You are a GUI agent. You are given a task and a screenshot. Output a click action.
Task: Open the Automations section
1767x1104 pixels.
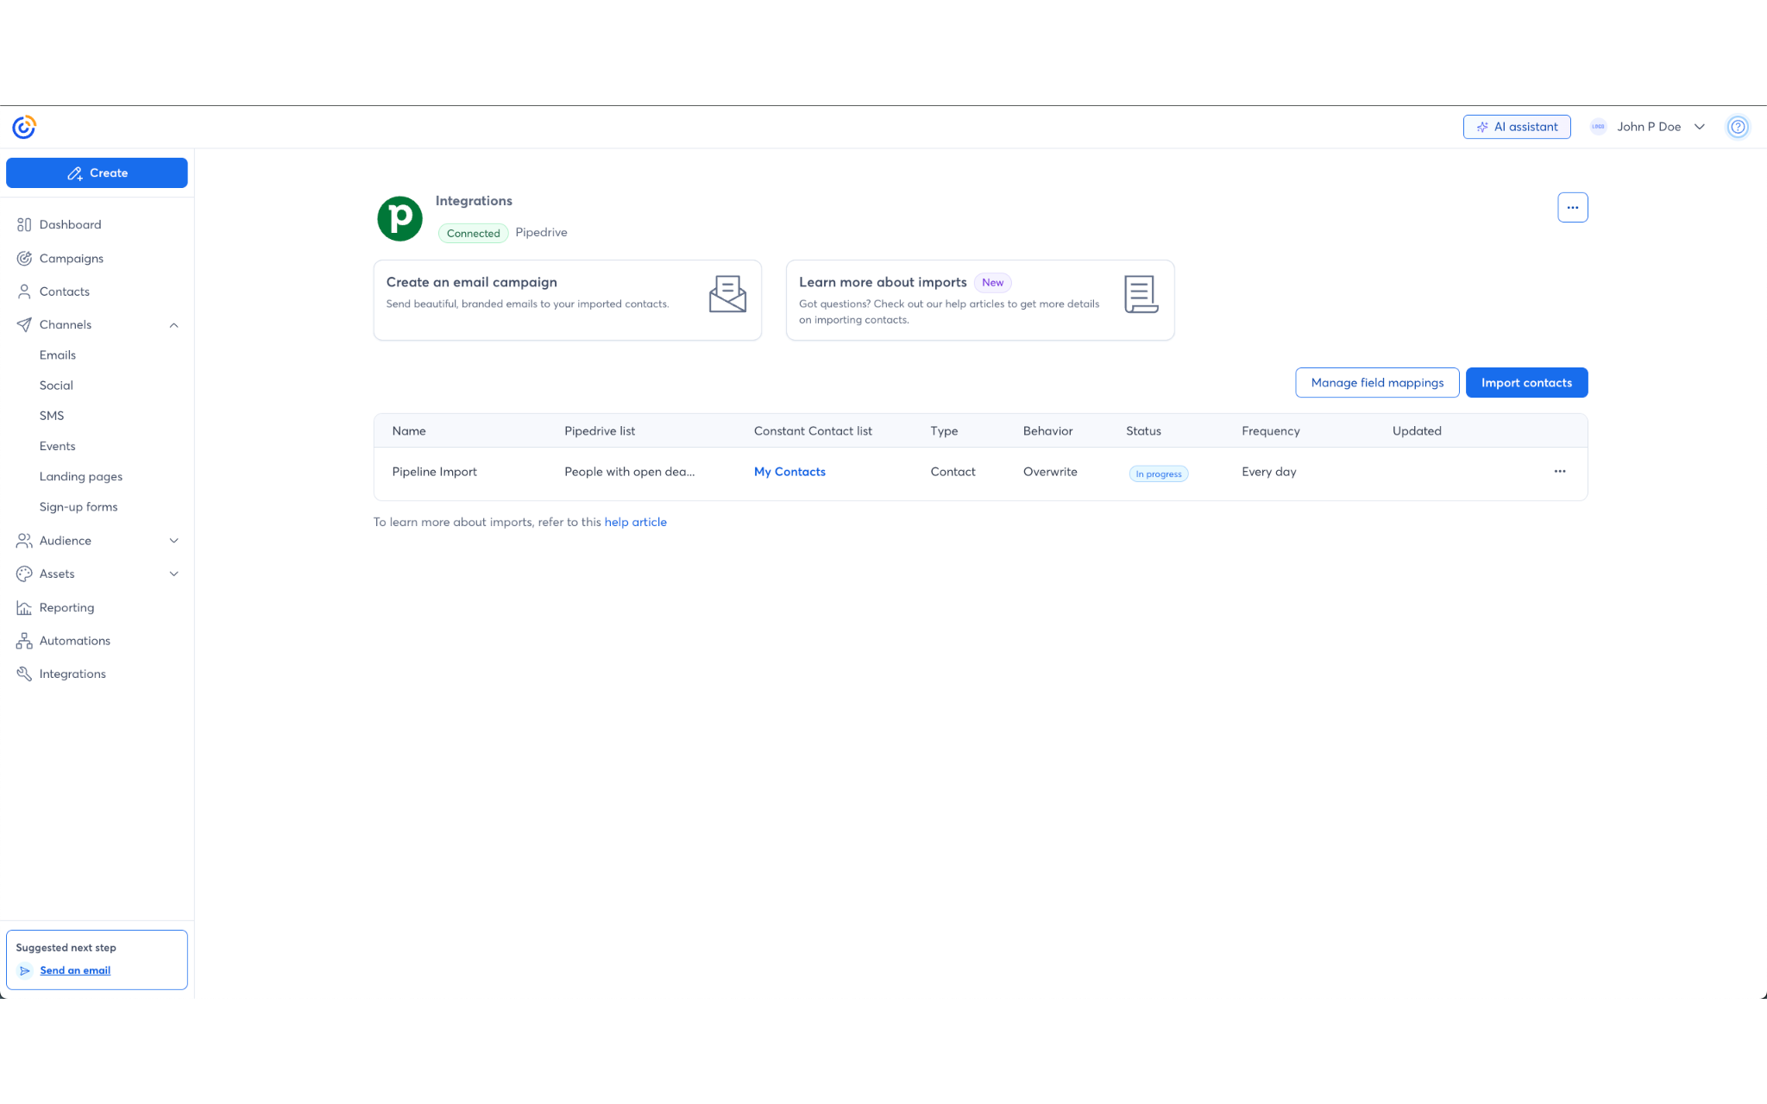74,640
